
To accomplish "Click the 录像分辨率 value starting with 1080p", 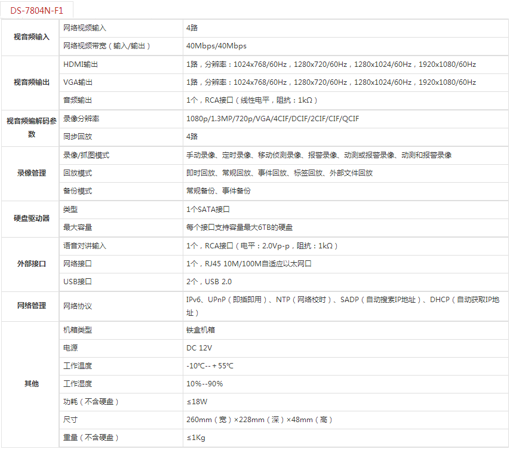I will tap(272, 119).
